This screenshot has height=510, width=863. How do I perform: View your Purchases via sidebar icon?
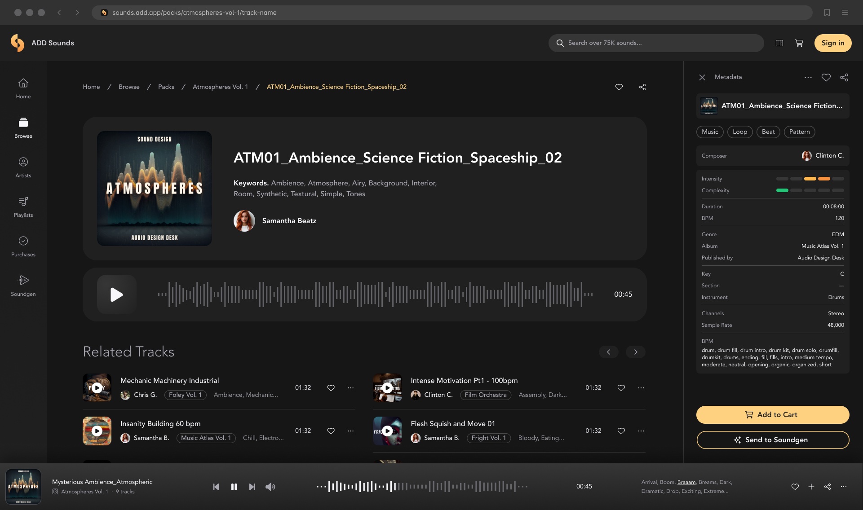click(x=23, y=246)
